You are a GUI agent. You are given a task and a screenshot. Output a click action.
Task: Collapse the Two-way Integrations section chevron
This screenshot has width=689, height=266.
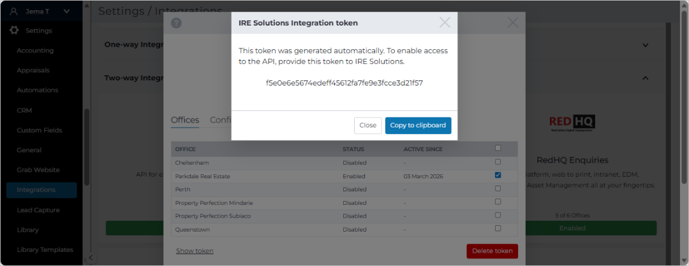coord(645,78)
